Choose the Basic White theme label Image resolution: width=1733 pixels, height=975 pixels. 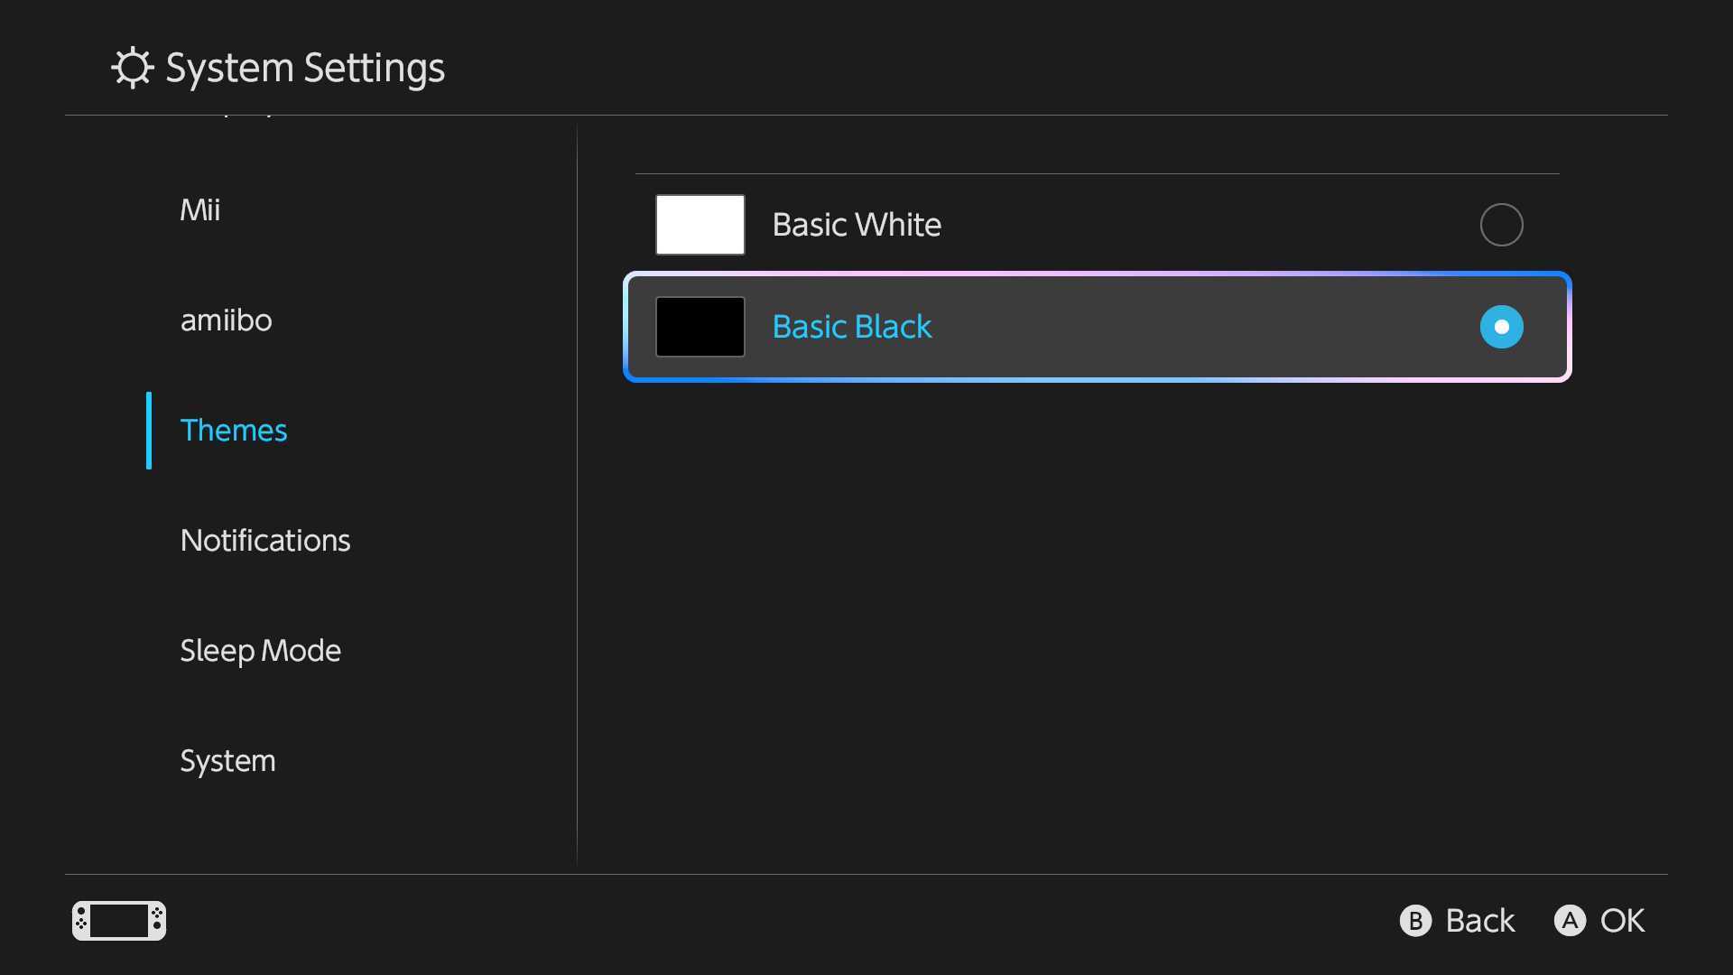click(857, 225)
